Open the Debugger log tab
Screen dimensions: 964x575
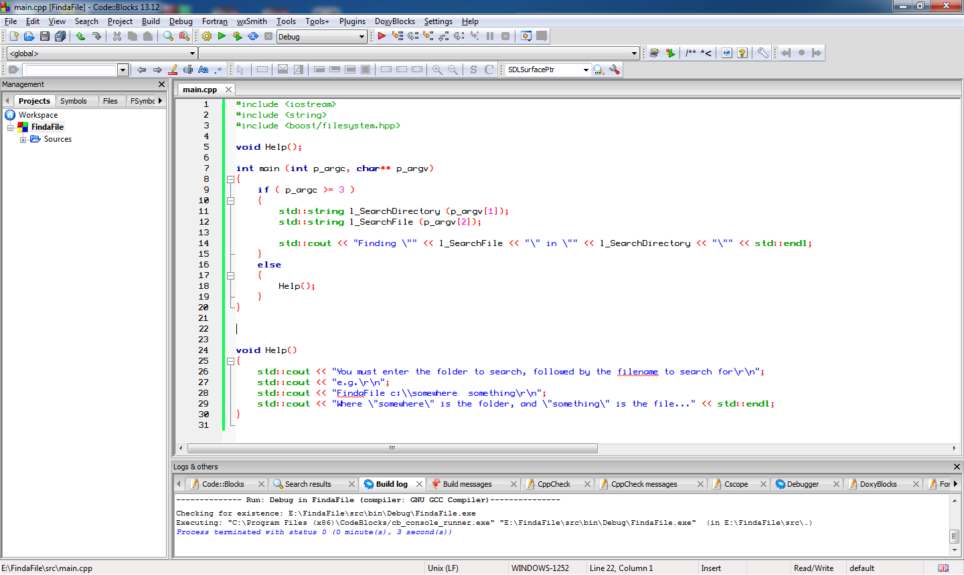coord(803,484)
